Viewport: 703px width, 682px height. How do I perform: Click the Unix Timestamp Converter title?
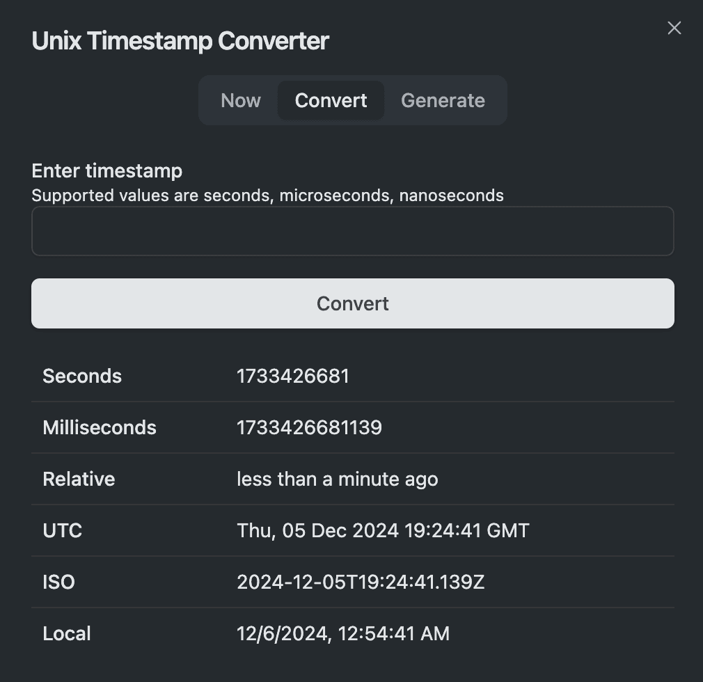click(180, 41)
